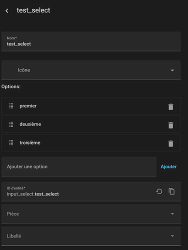Click the Pièce field label

[13, 214]
